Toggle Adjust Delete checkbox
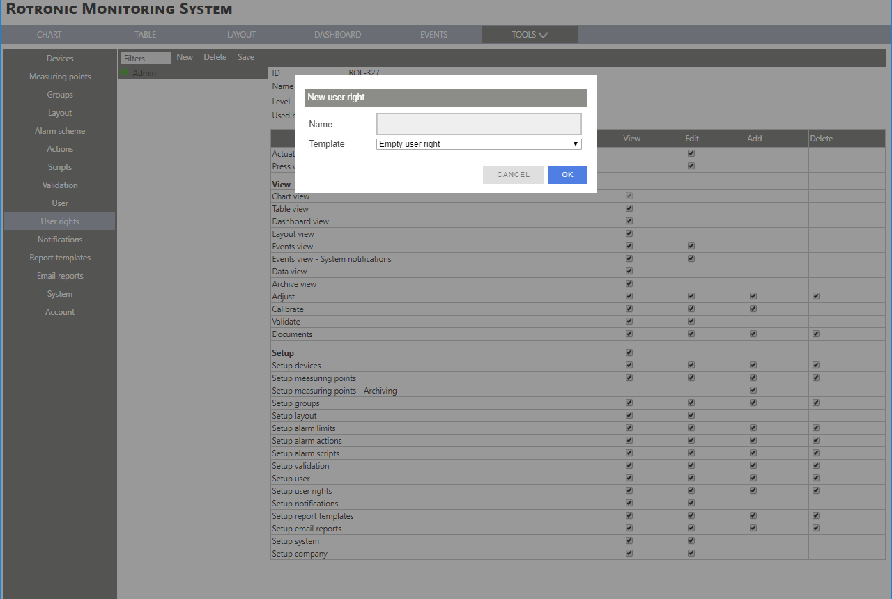This screenshot has height=599, width=892. click(x=816, y=297)
